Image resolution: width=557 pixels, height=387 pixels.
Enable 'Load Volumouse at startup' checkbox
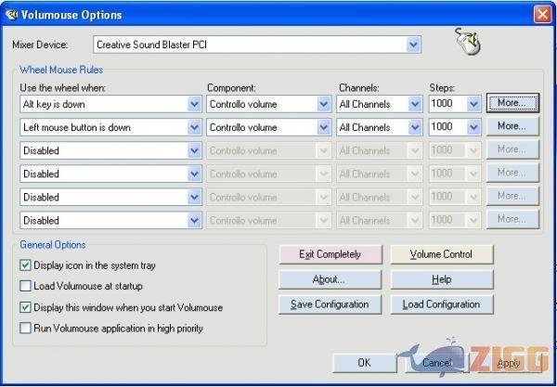[26, 286]
